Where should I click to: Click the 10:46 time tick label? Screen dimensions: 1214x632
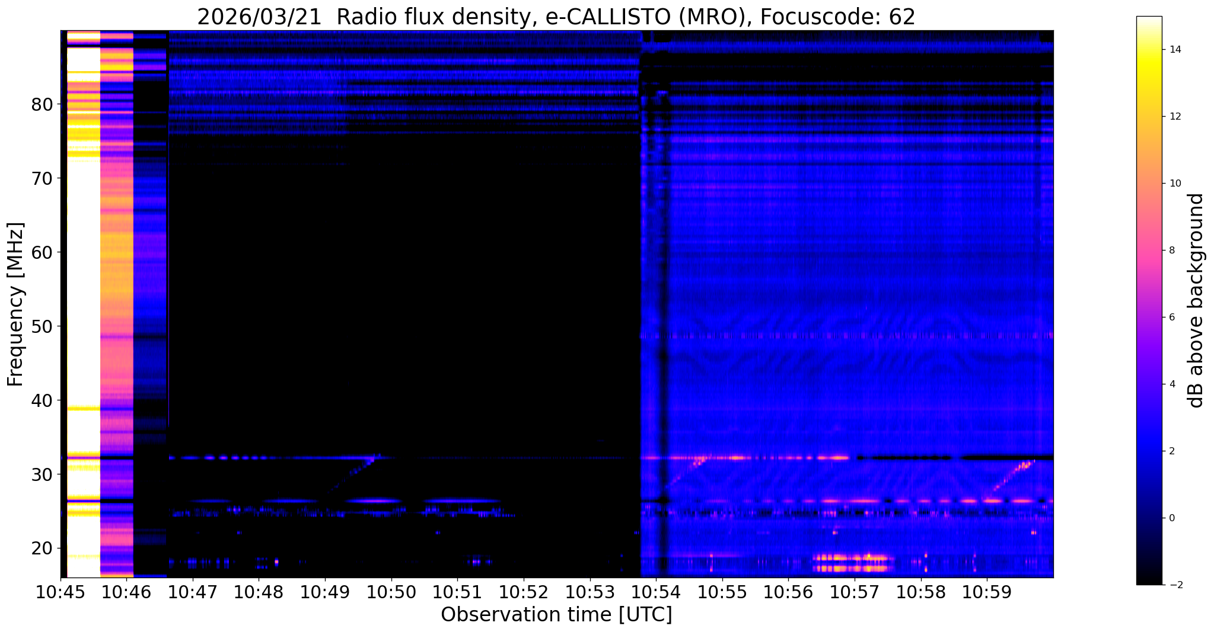[x=126, y=592]
